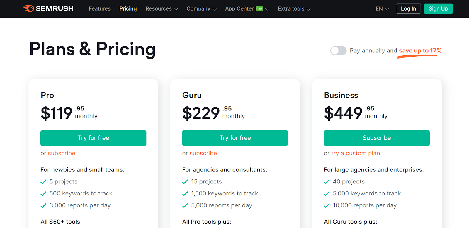Click checkmark icon beside 15 projects
Image resolution: width=469 pixels, height=228 pixels.
click(x=185, y=182)
